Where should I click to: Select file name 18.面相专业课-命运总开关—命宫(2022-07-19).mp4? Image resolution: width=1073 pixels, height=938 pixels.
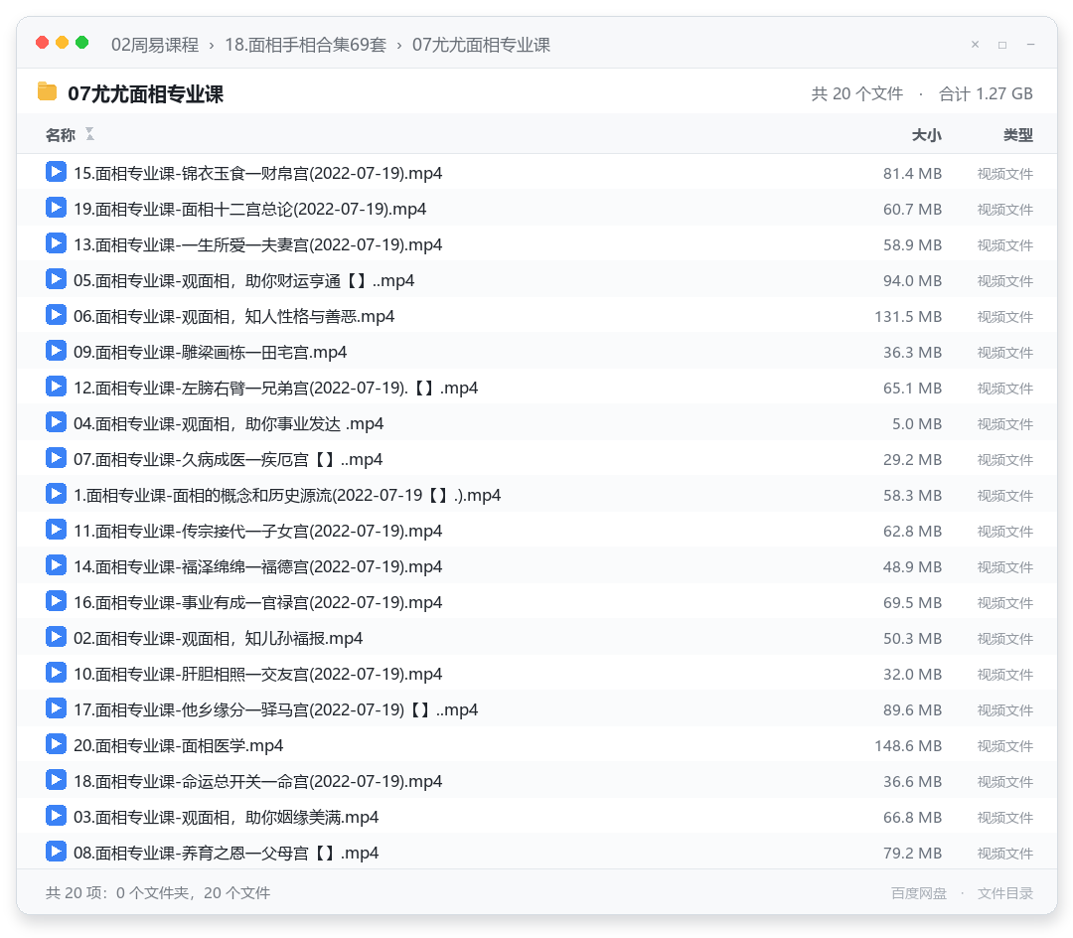258,781
